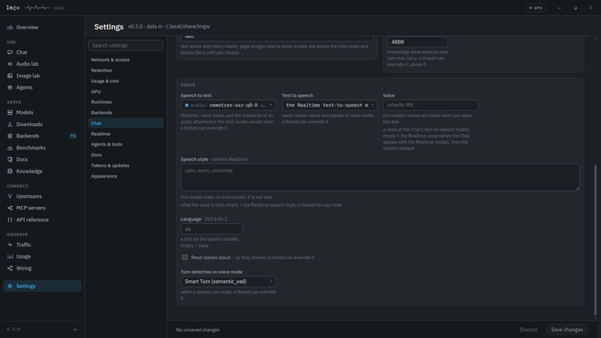Select Retention settings section
Image resolution: width=601 pixels, height=338 pixels.
pos(101,71)
